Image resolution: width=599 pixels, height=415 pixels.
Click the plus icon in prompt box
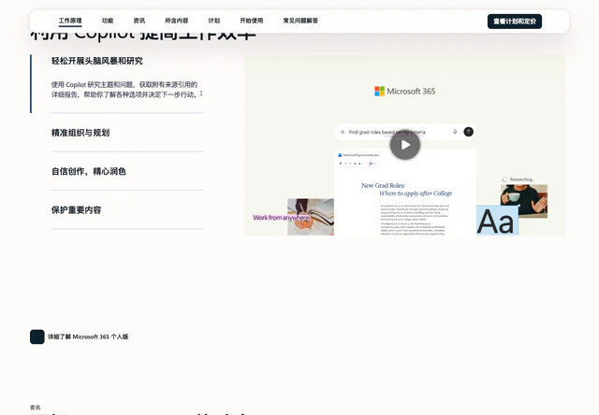pos(343,132)
